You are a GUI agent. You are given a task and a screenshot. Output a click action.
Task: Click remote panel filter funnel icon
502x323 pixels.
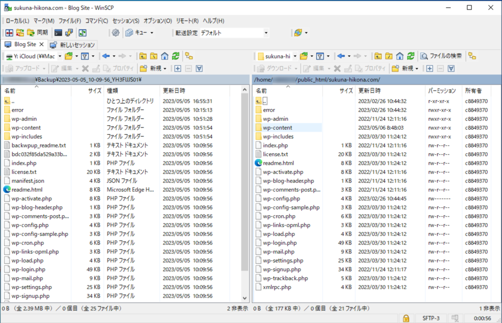pos(320,56)
